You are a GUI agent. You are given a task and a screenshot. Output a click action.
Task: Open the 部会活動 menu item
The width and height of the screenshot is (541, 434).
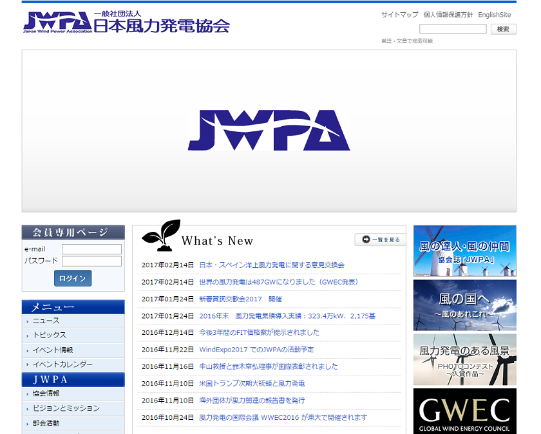(x=73, y=423)
